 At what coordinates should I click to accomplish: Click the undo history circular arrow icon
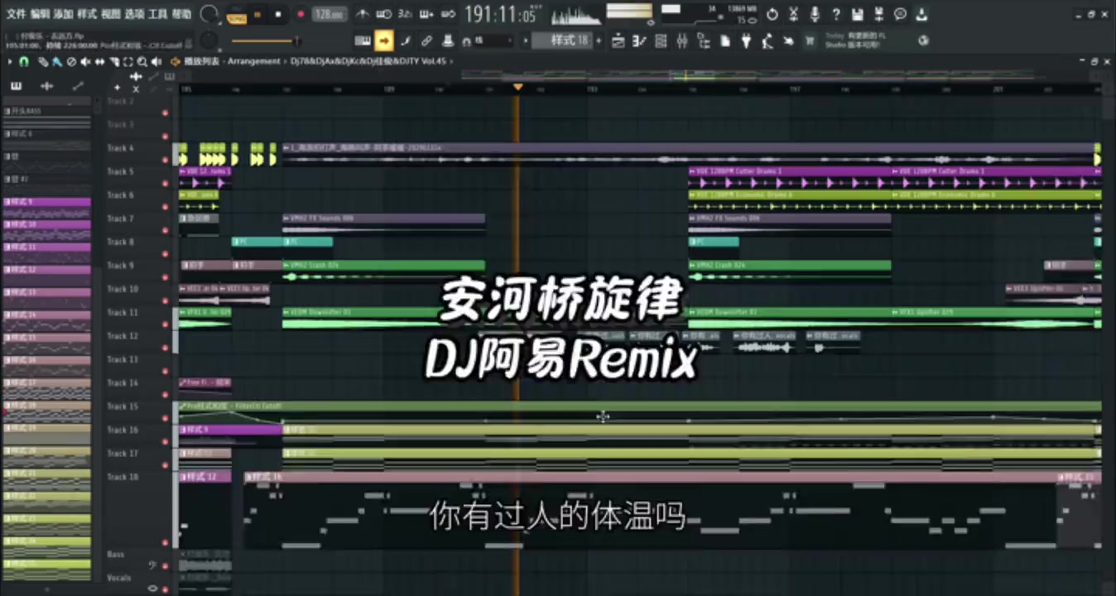click(772, 14)
